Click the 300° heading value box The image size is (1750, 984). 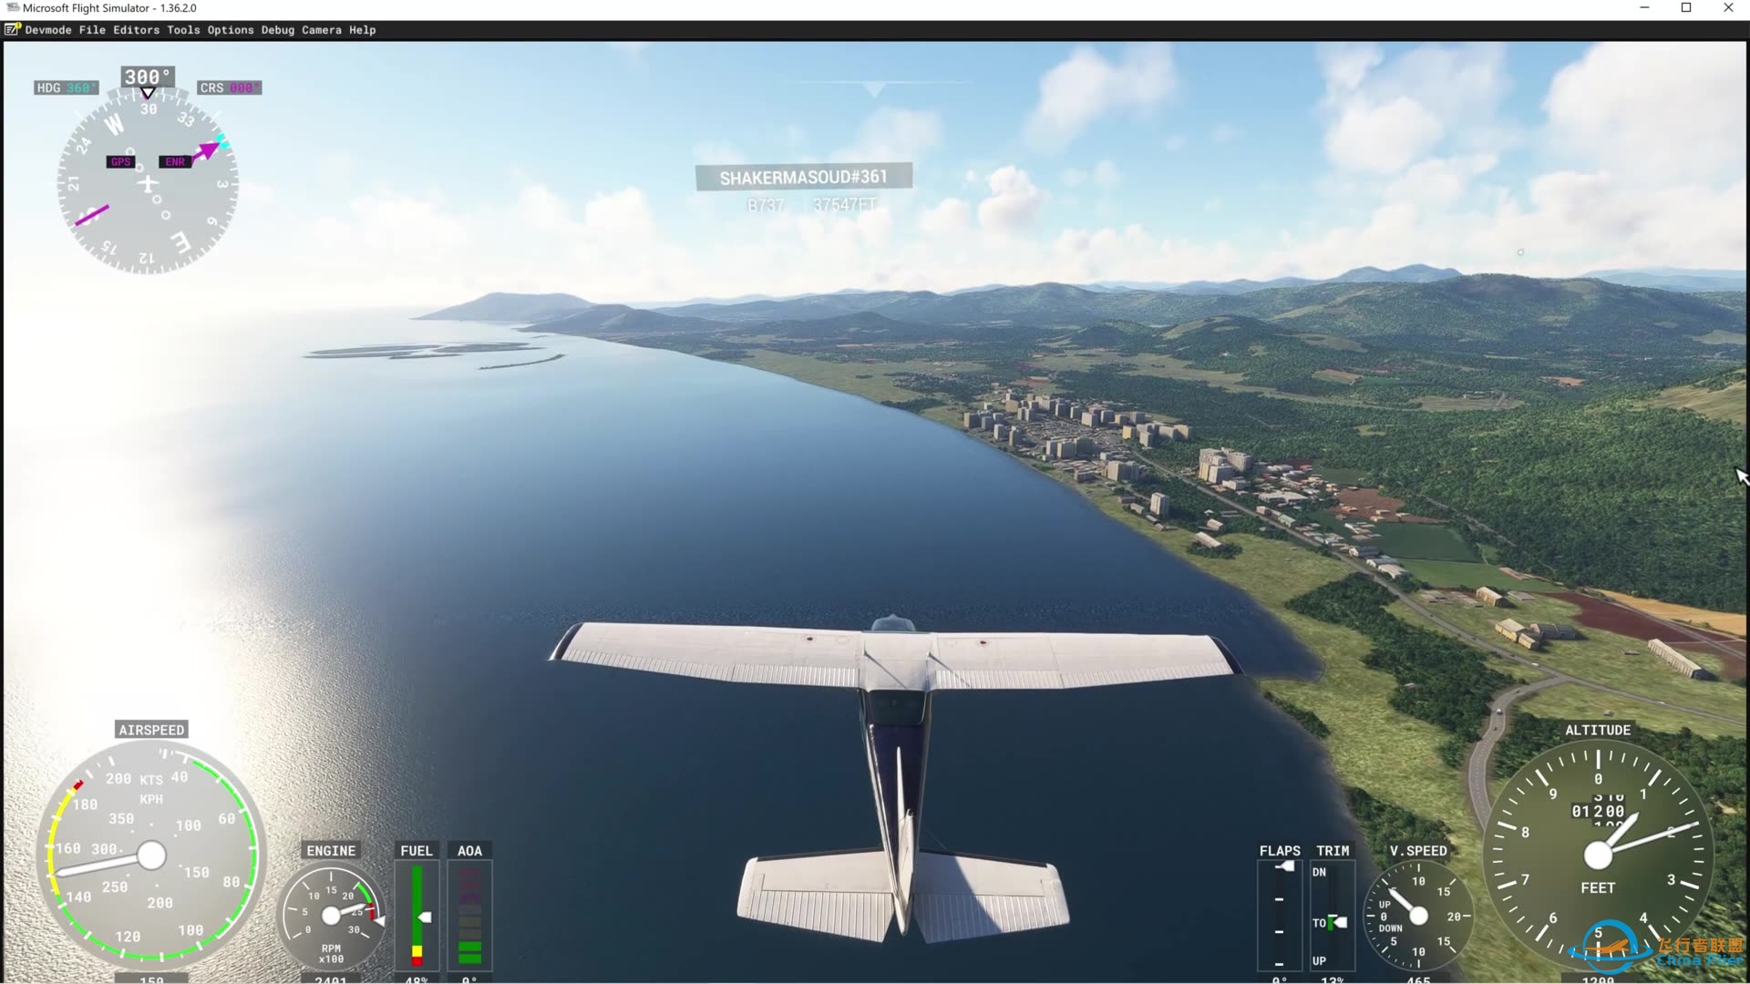tap(148, 77)
